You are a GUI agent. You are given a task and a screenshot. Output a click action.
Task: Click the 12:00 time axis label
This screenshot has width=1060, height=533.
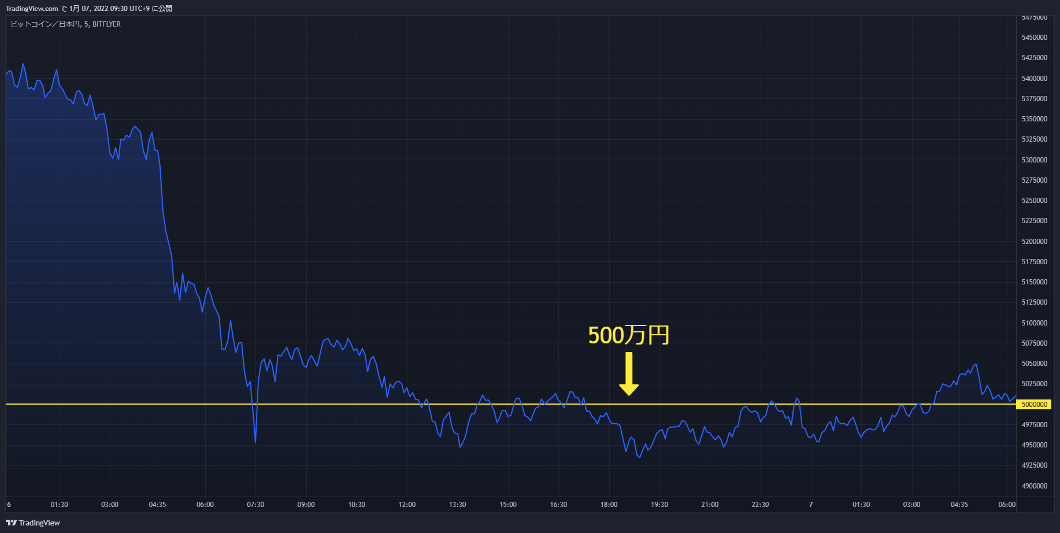(x=407, y=505)
